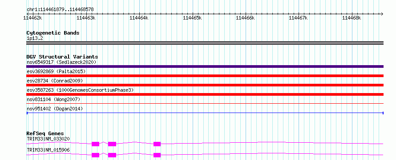Click the 114465k ruler tick label
The height and width of the screenshot is (160, 396).
coord(192,18)
